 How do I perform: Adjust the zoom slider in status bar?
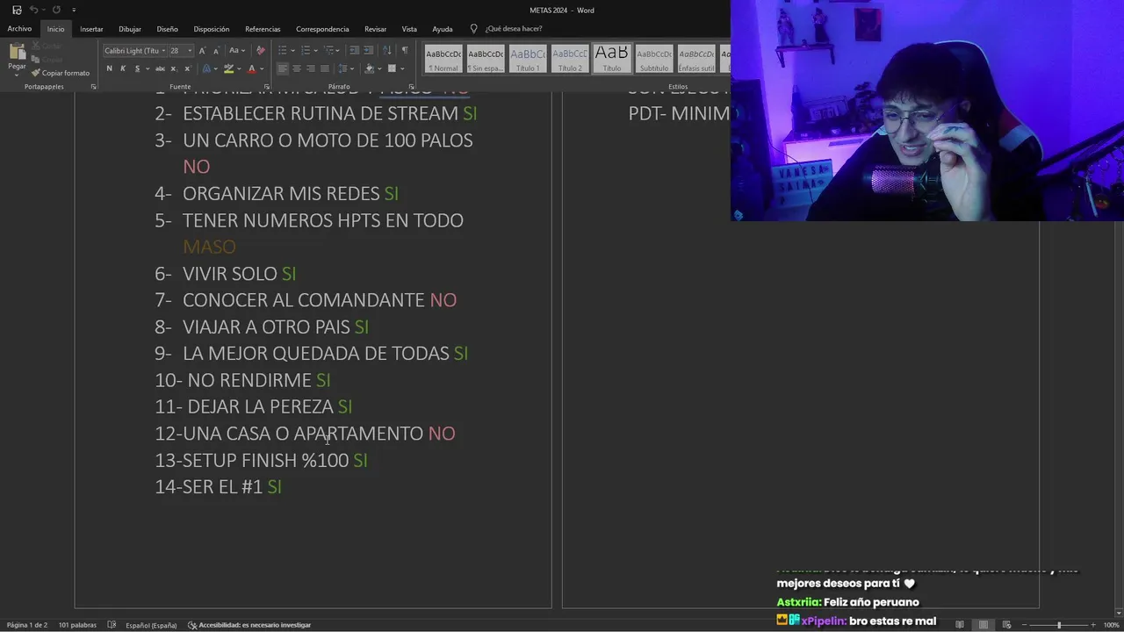pos(1059,625)
